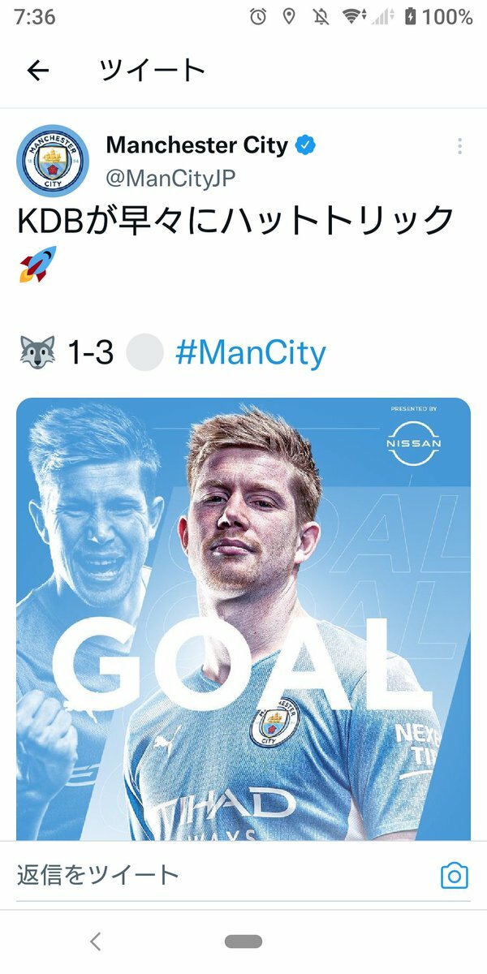This screenshot has width=487, height=974.
Task: Tap the Wi-Fi status icon
Action: 352,16
